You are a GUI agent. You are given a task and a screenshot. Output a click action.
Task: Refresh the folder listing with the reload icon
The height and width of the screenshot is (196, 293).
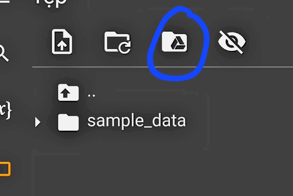click(117, 42)
